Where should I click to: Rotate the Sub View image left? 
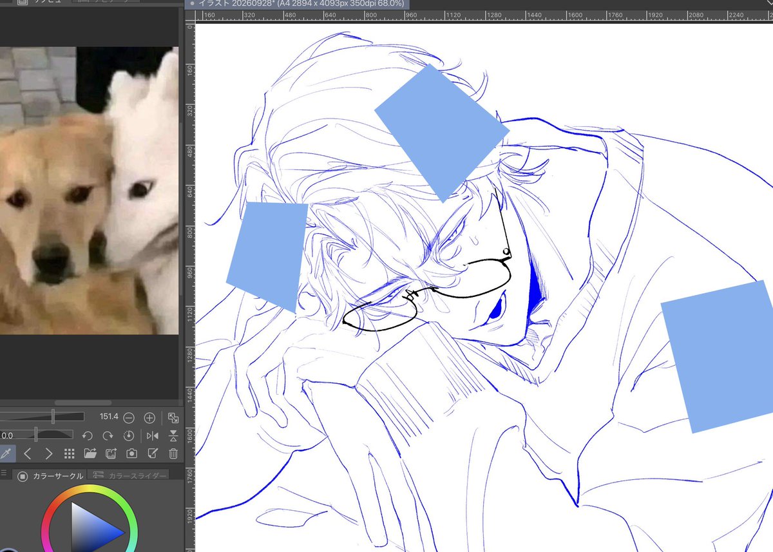tap(88, 435)
